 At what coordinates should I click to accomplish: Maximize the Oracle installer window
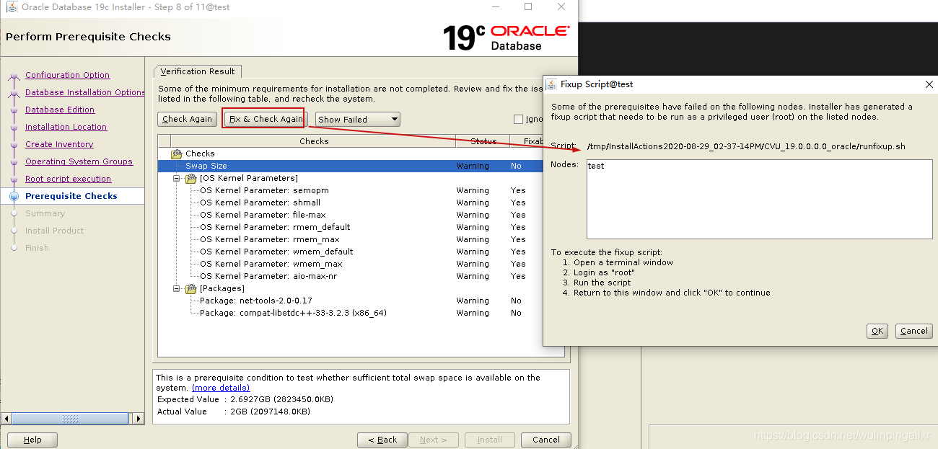[528, 7]
